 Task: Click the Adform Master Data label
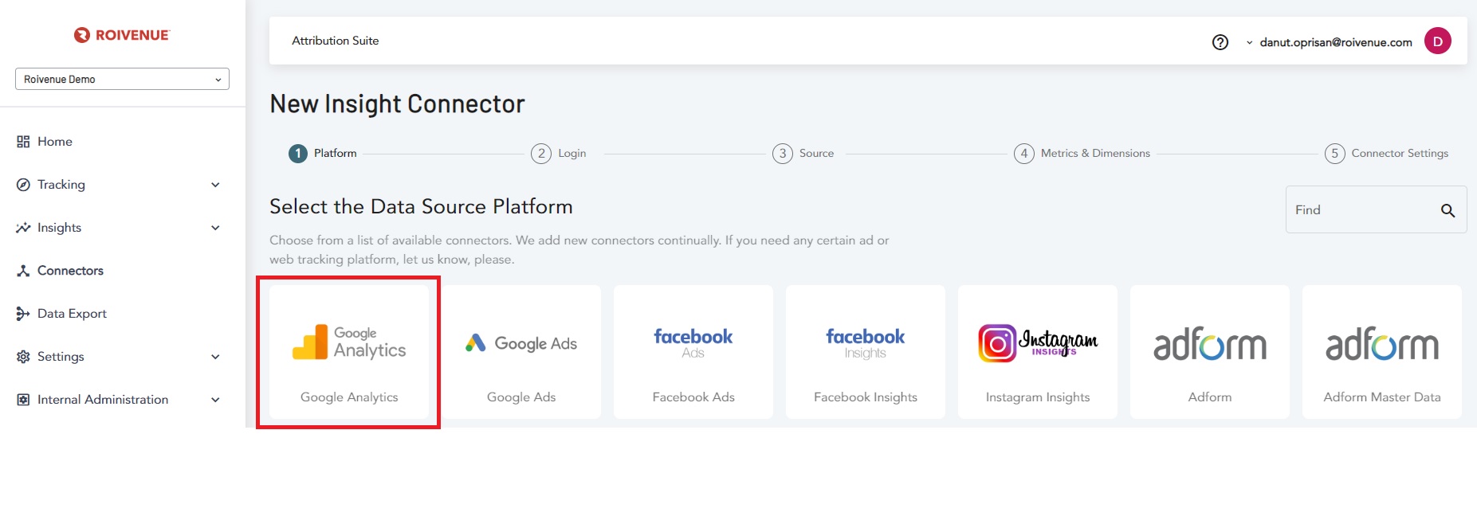(1382, 397)
